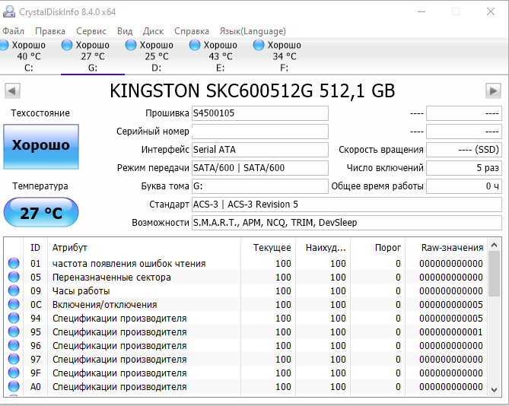Select row 'Включения/отключения'
Image resolution: width=509 pixels, height=406 pixels.
246,304
